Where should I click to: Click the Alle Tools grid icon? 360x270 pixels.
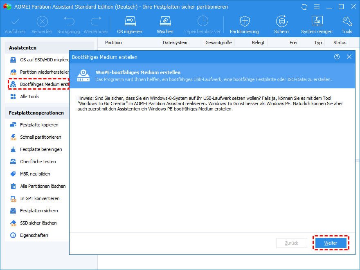pyautogui.click(x=13, y=97)
